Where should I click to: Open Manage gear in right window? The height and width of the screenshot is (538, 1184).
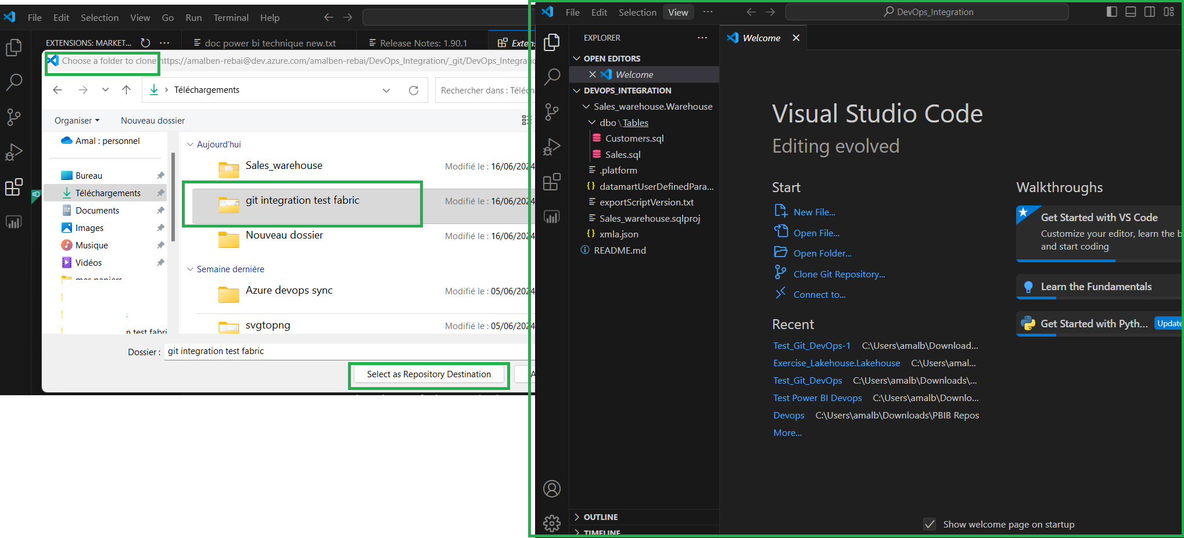coord(552,523)
